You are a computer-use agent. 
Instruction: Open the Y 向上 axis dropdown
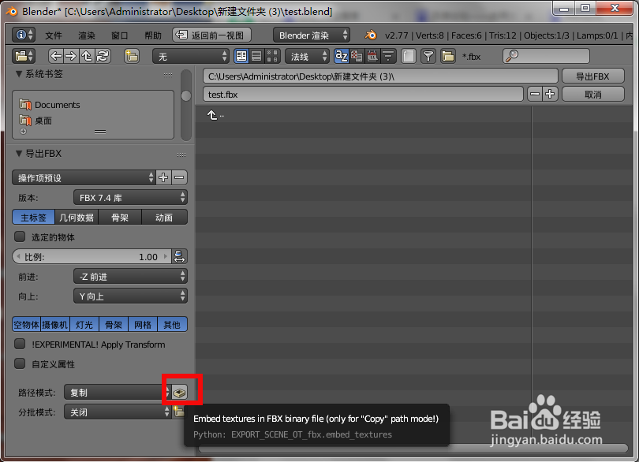coord(130,296)
